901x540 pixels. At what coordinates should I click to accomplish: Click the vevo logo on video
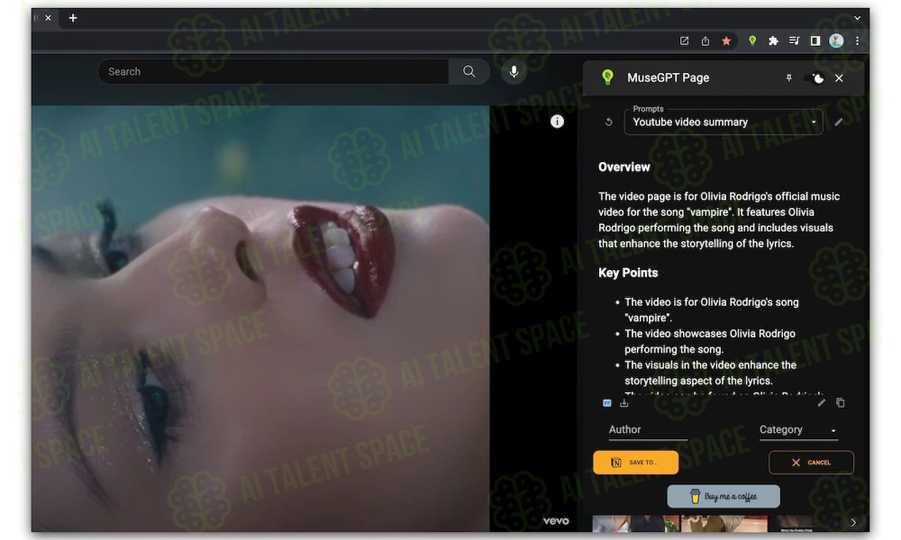(x=556, y=521)
